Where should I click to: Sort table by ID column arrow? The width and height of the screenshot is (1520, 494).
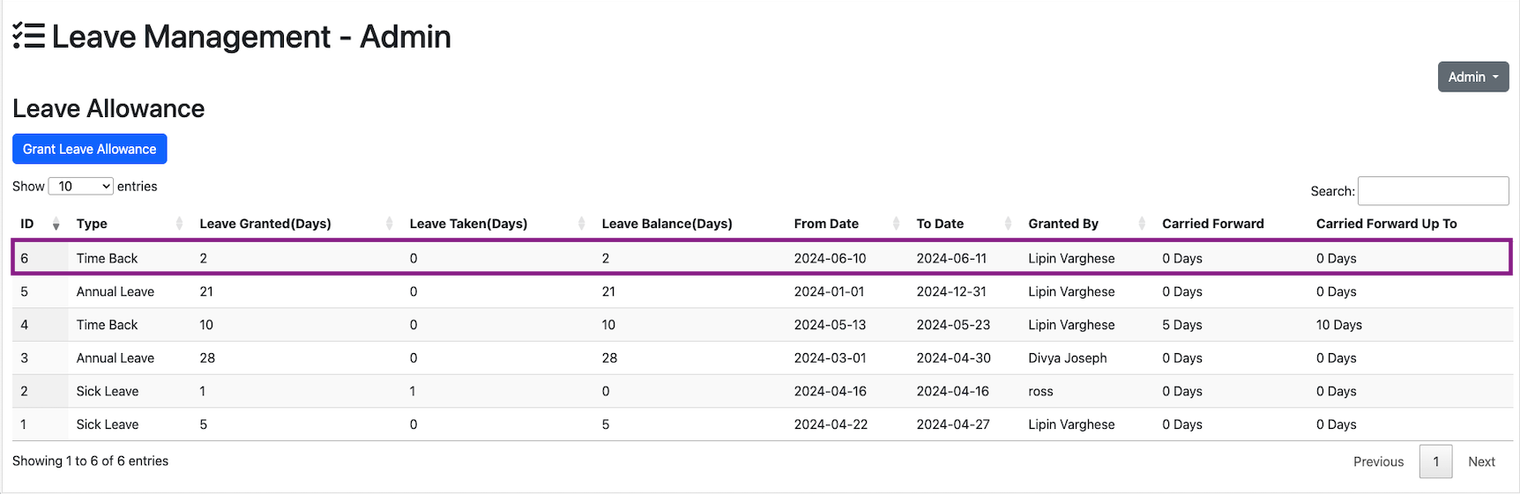(x=56, y=225)
